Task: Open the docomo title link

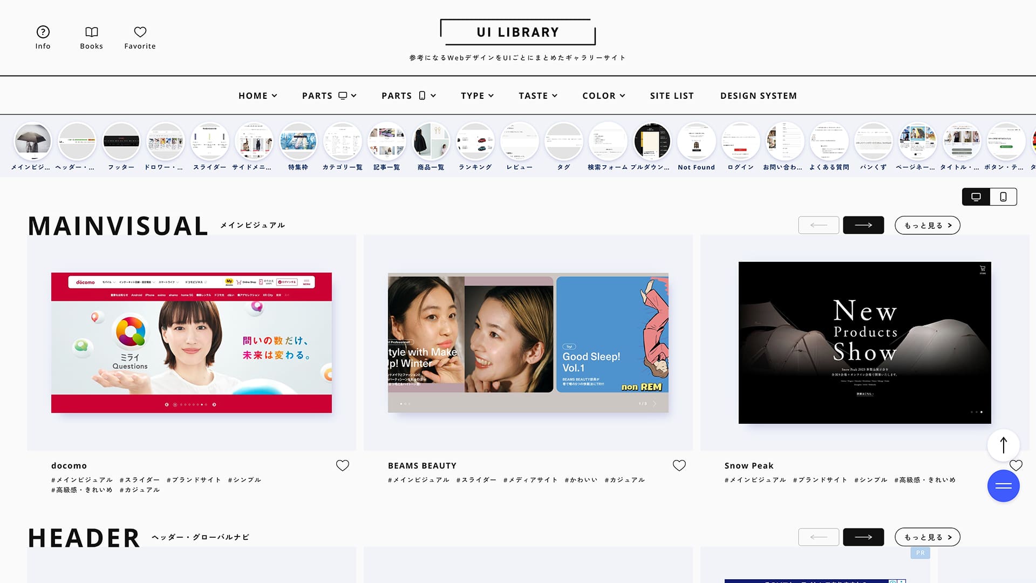Action: [69, 466]
